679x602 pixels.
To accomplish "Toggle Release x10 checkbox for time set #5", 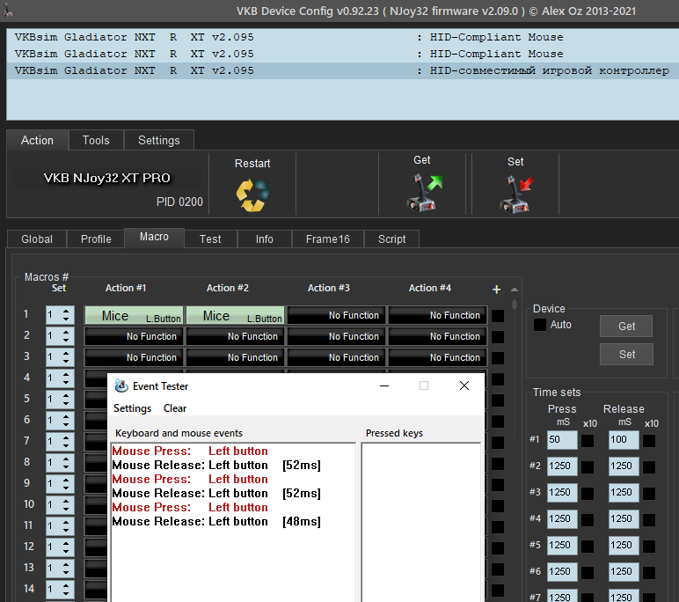I will 649,547.
